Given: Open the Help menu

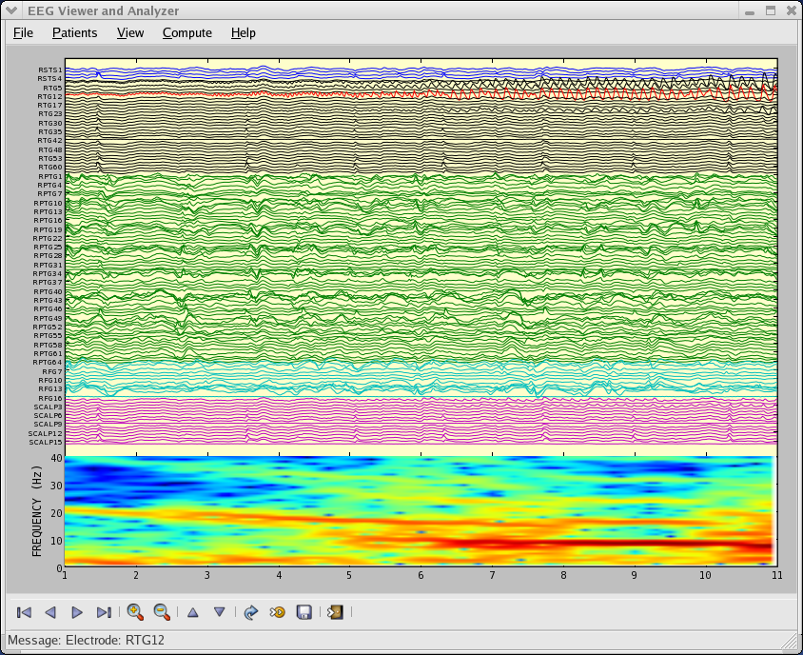Looking at the screenshot, I should (243, 32).
